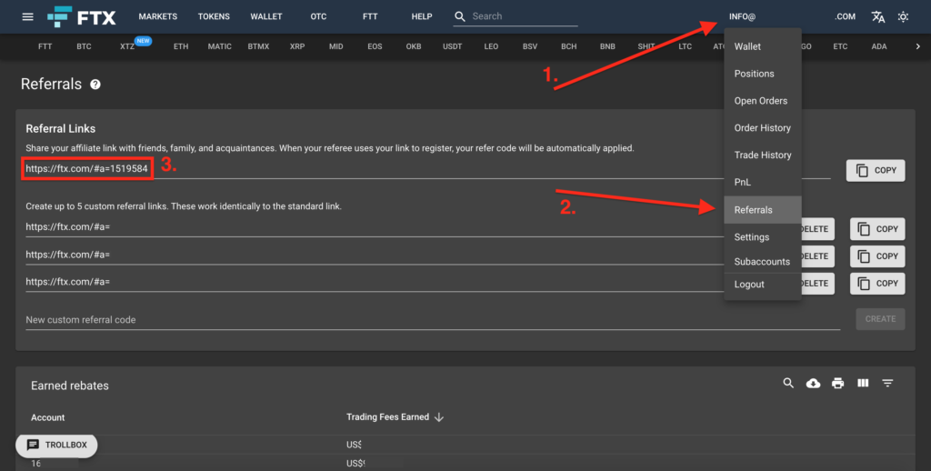Image resolution: width=931 pixels, height=471 pixels.
Task: Download earned rebates CSV cloud icon
Action: click(x=814, y=383)
